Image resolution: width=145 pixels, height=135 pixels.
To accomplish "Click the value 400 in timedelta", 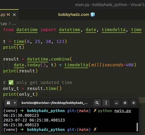I will click(130, 65).
